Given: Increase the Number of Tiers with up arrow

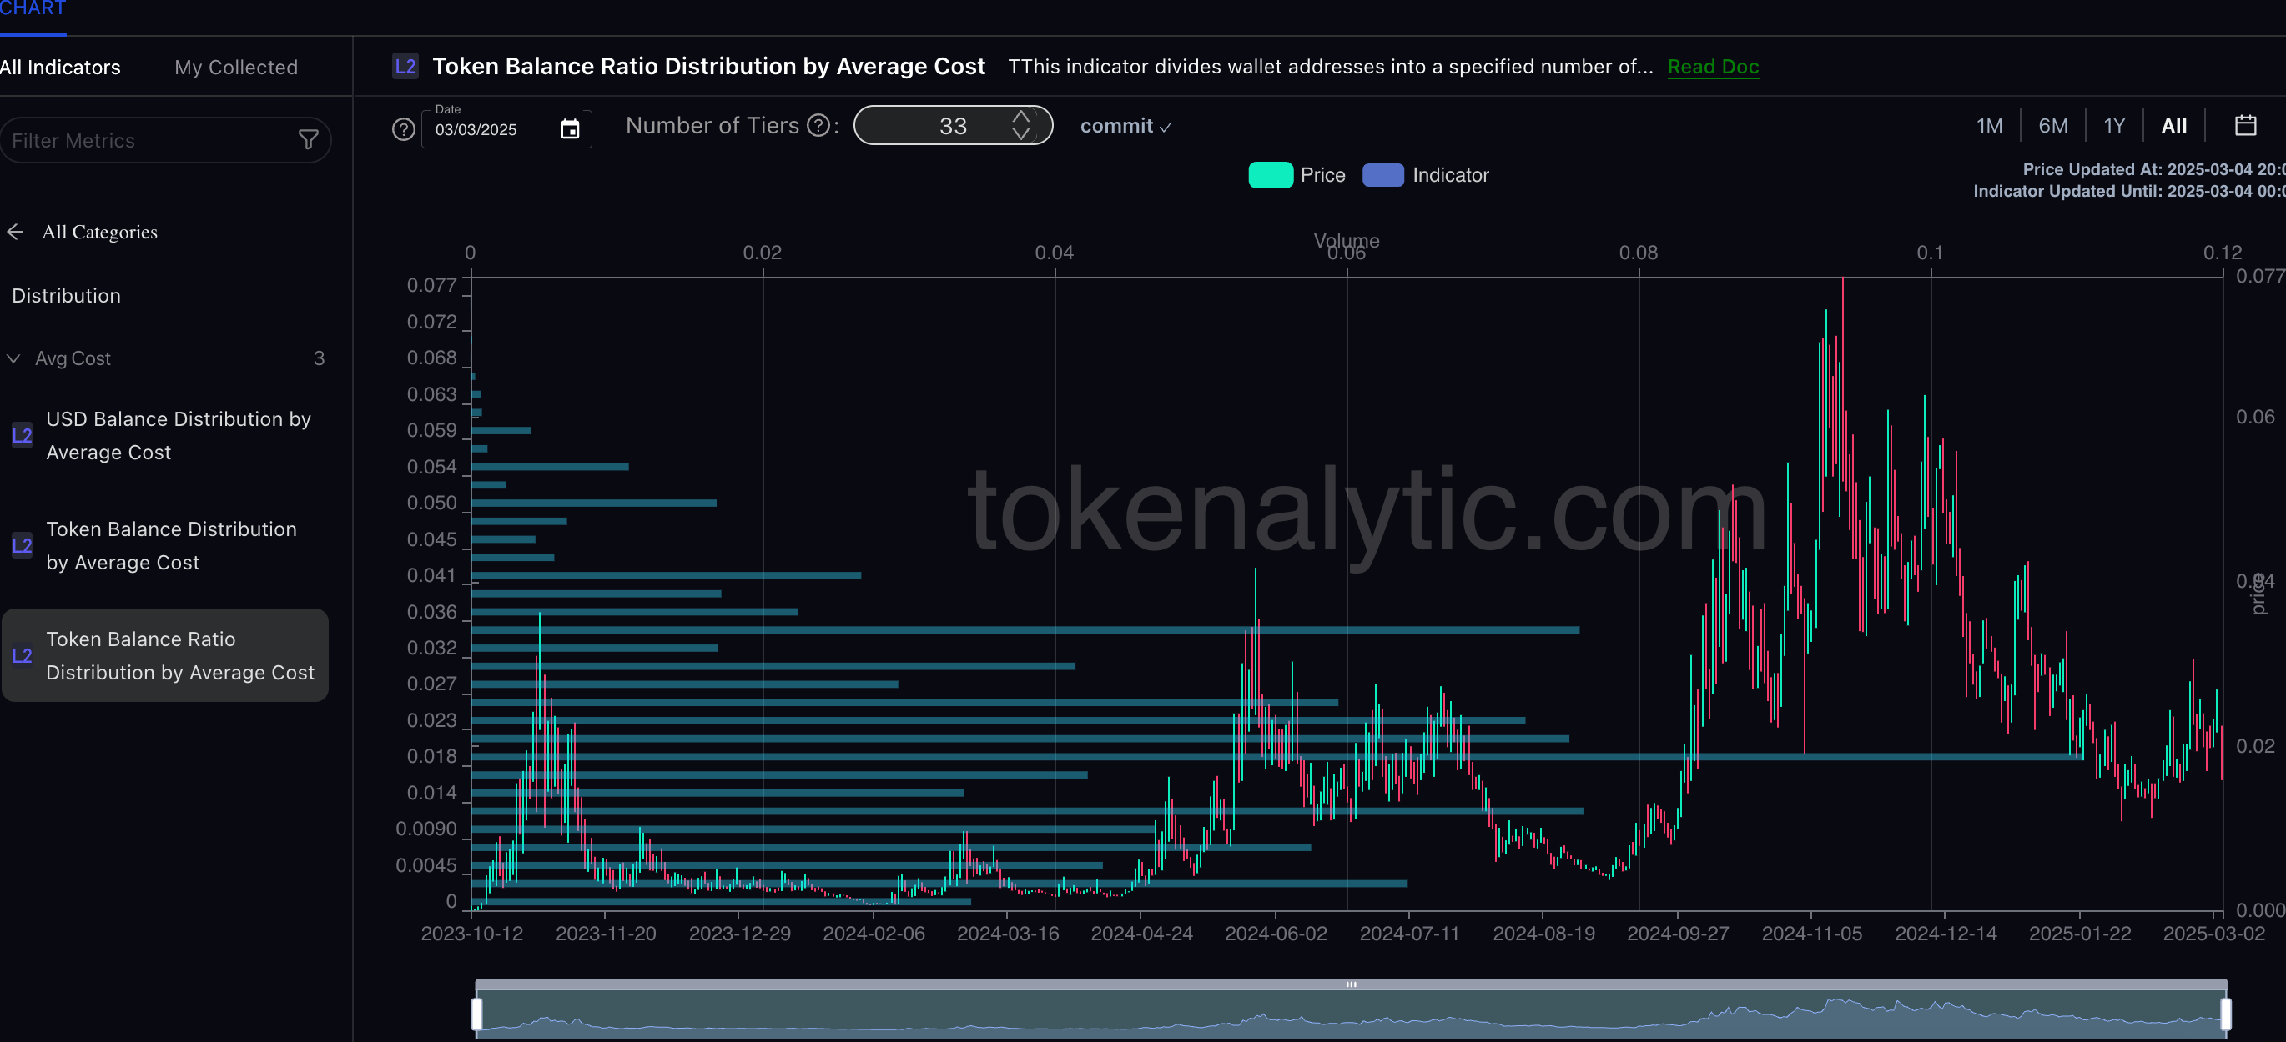Looking at the screenshot, I should 1021,116.
